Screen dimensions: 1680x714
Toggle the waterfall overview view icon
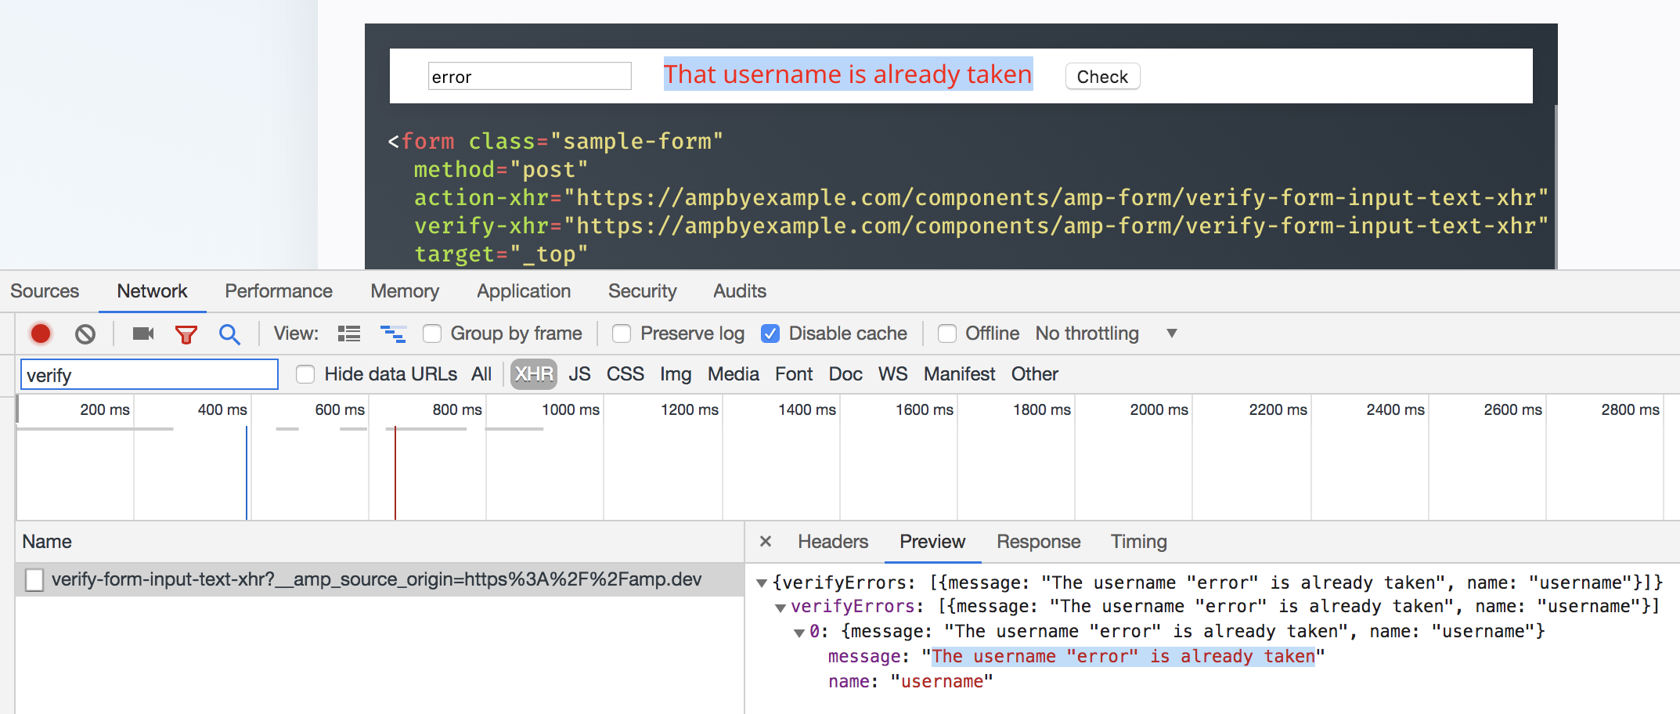[393, 333]
